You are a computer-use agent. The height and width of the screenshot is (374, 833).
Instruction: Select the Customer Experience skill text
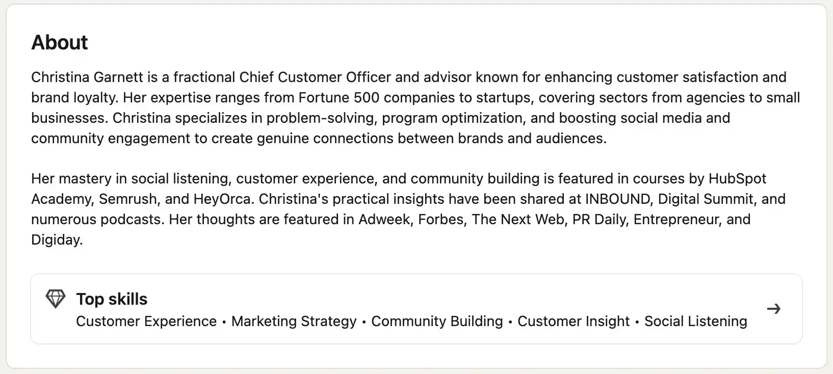145,321
